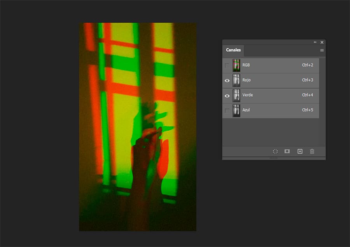Click the Verde channel name

248,95
